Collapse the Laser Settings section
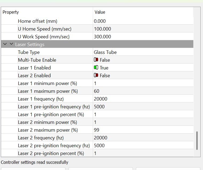Screen dimensions: 203x170 pyautogui.click(x=12, y=44)
